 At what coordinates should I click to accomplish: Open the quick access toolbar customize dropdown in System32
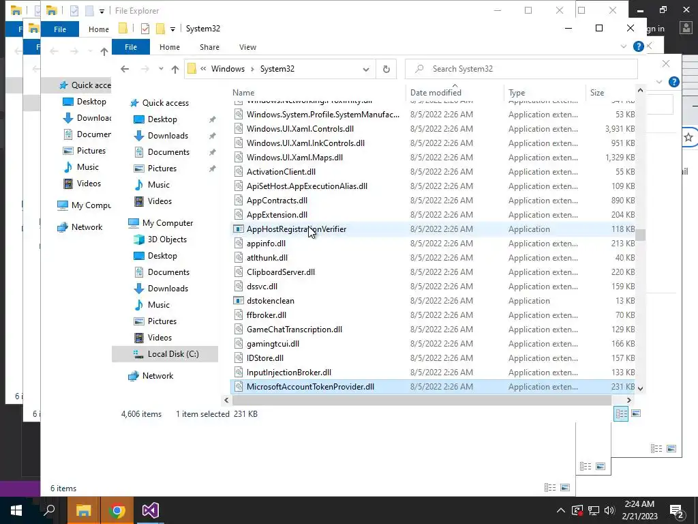[172, 29]
